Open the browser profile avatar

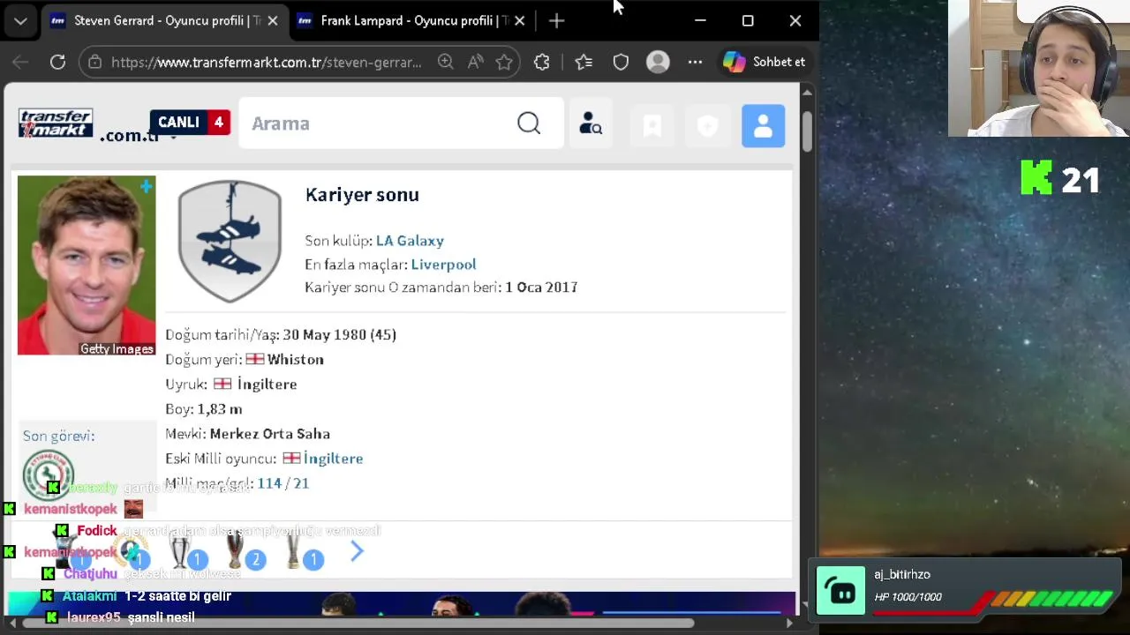658,62
